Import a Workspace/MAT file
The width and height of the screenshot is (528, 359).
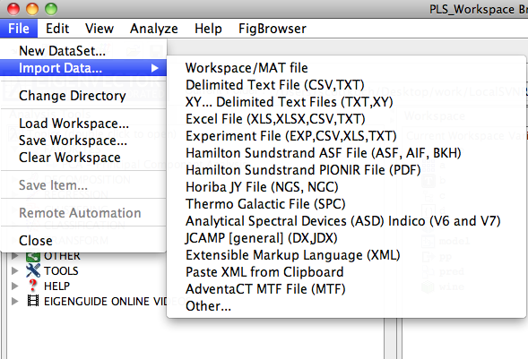(x=347, y=68)
